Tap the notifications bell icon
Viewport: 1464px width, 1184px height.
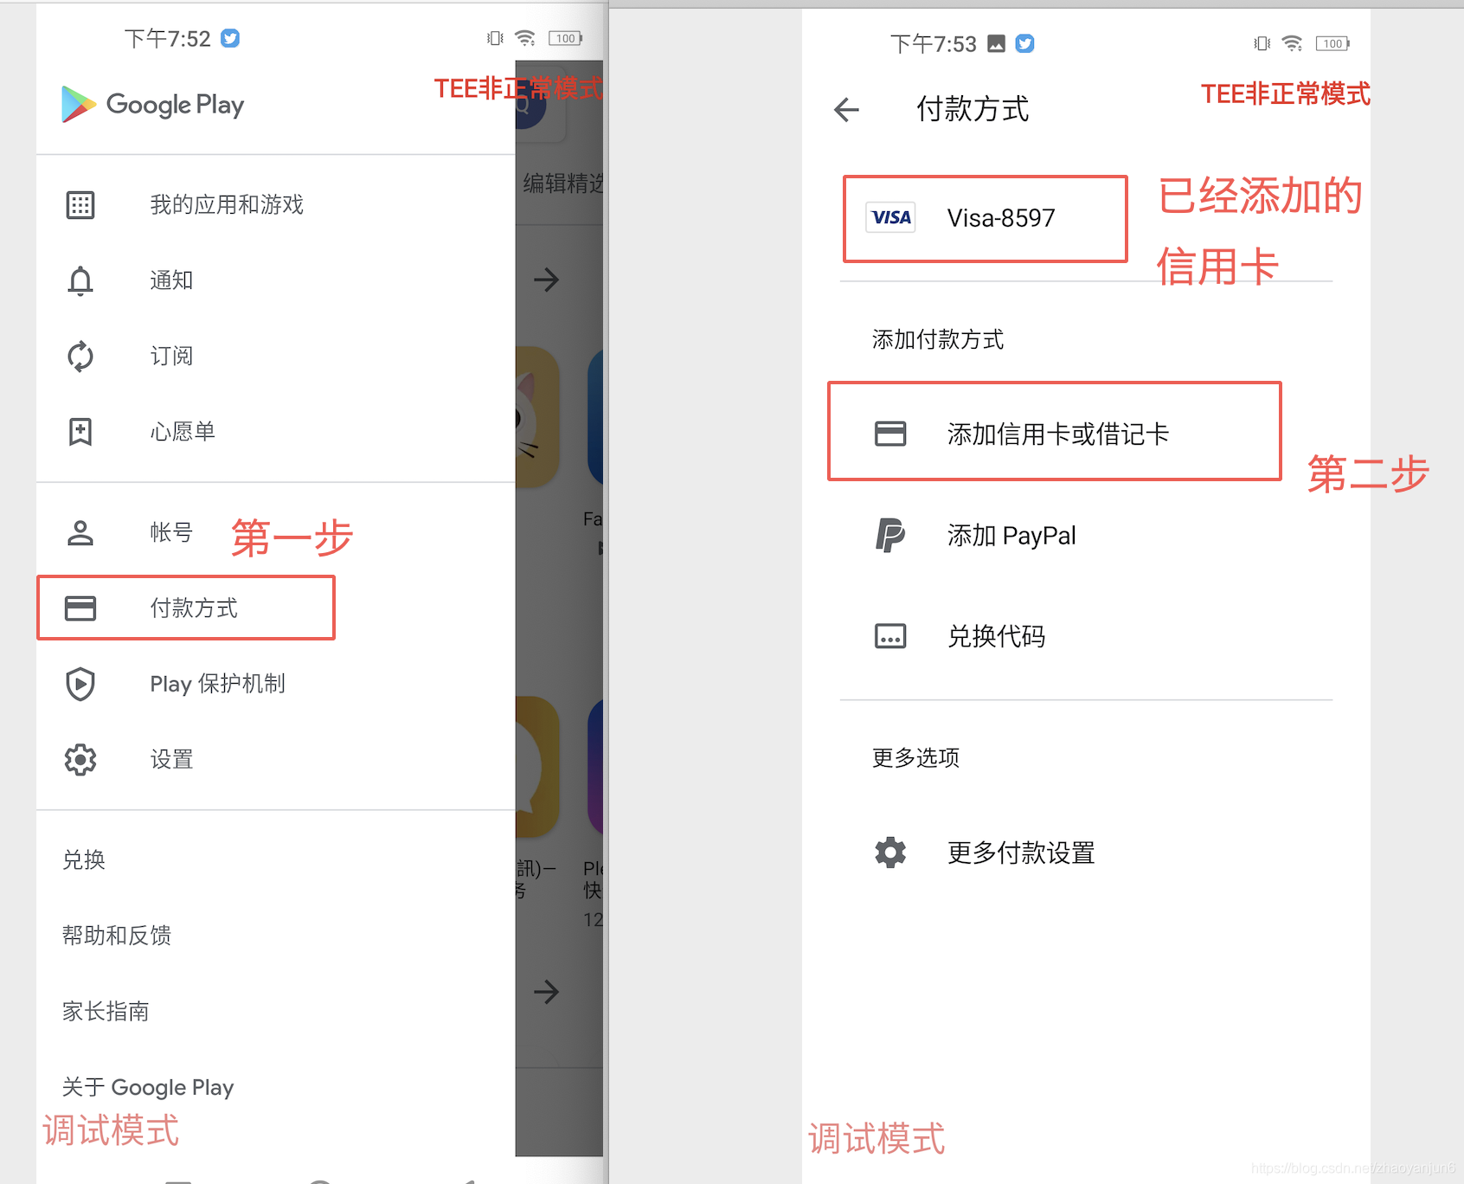(x=80, y=280)
